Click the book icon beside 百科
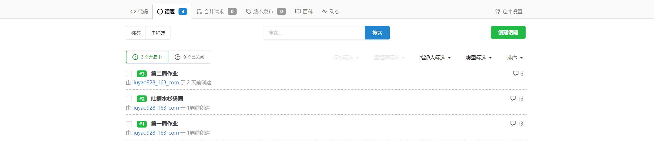Screen dimensions: 654x167 (x=298, y=11)
